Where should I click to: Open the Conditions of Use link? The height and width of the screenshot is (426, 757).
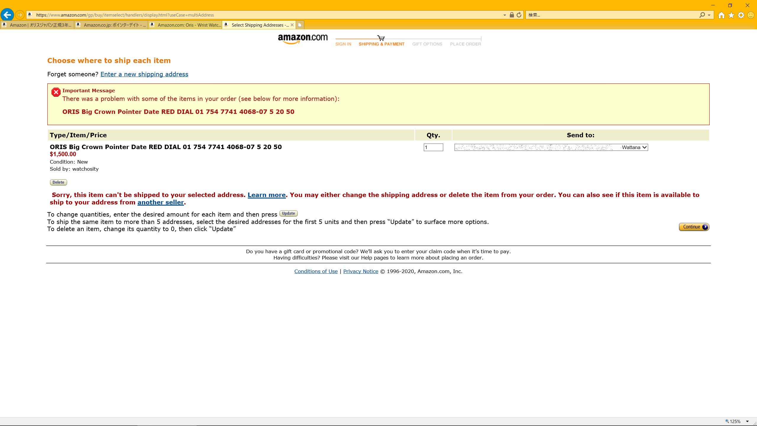click(x=316, y=271)
